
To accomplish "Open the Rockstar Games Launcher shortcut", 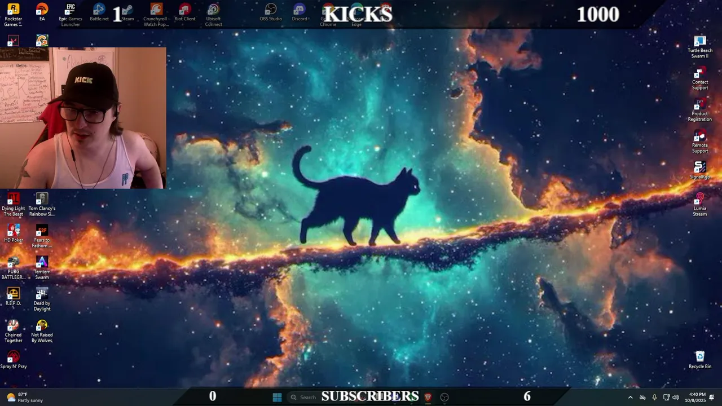I will [x=13, y=15].
